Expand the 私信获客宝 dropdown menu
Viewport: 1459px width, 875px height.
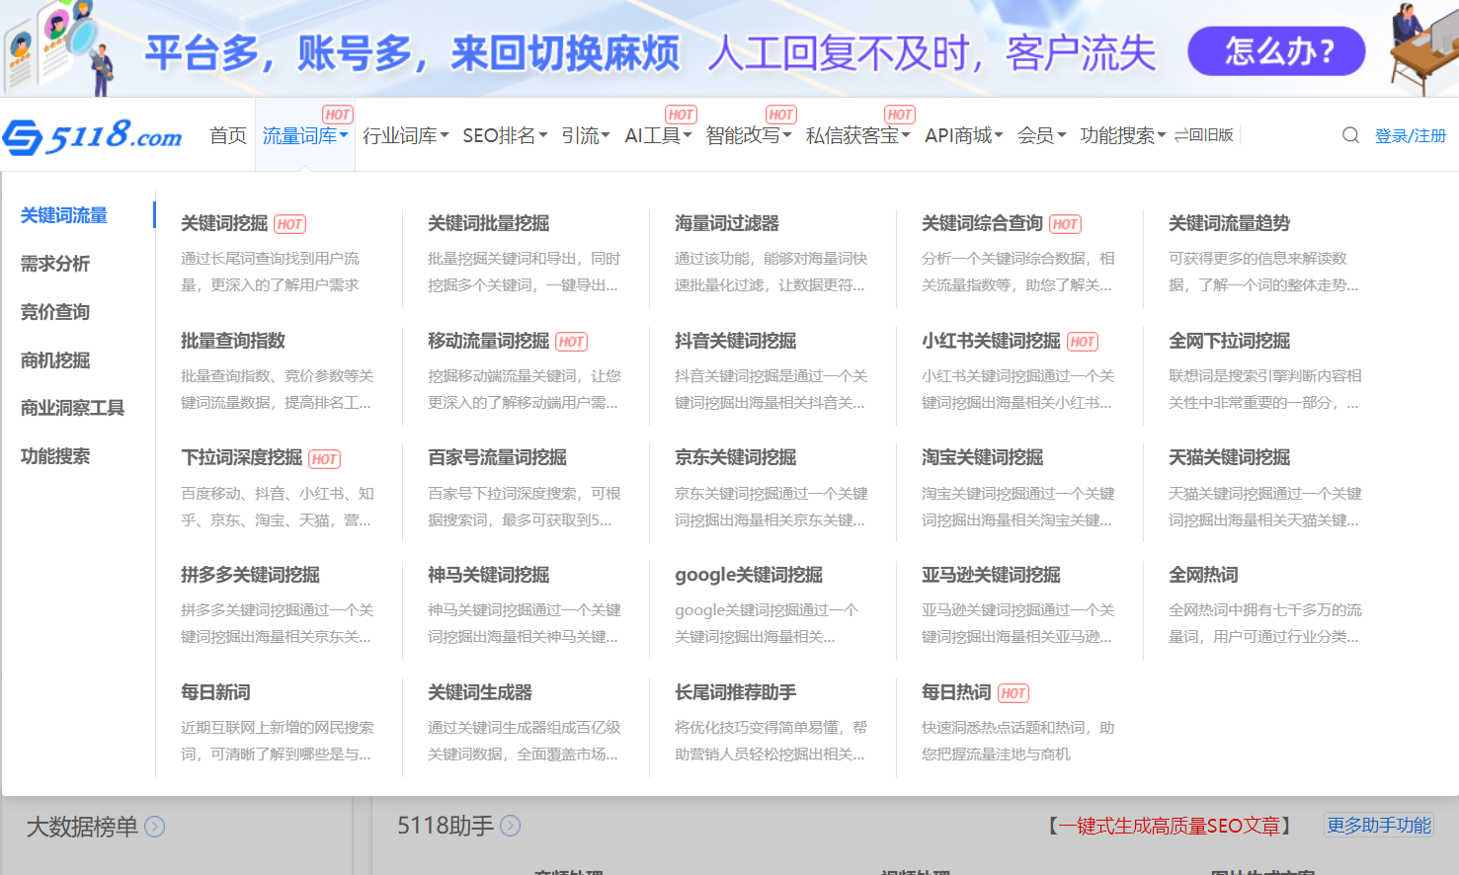857,135
